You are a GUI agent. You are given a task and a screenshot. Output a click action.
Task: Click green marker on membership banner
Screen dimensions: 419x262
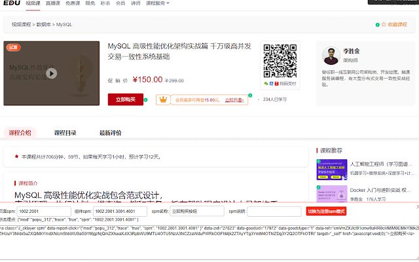(250, 96)
